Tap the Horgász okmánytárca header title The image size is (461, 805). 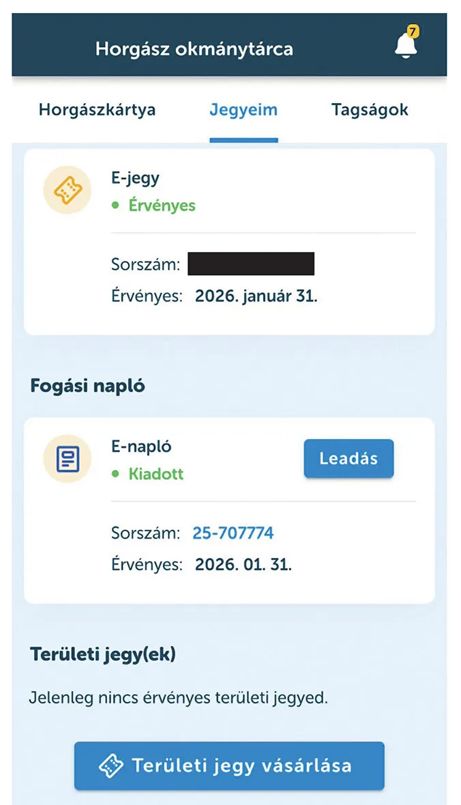[194, 49]
